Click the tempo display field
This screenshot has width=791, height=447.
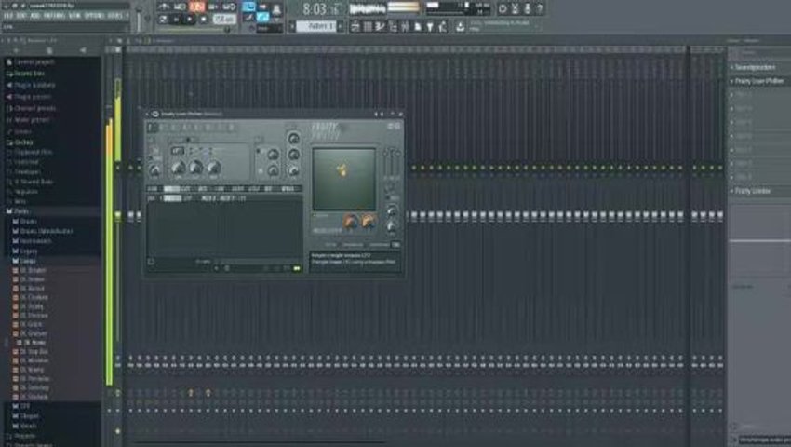224,20
